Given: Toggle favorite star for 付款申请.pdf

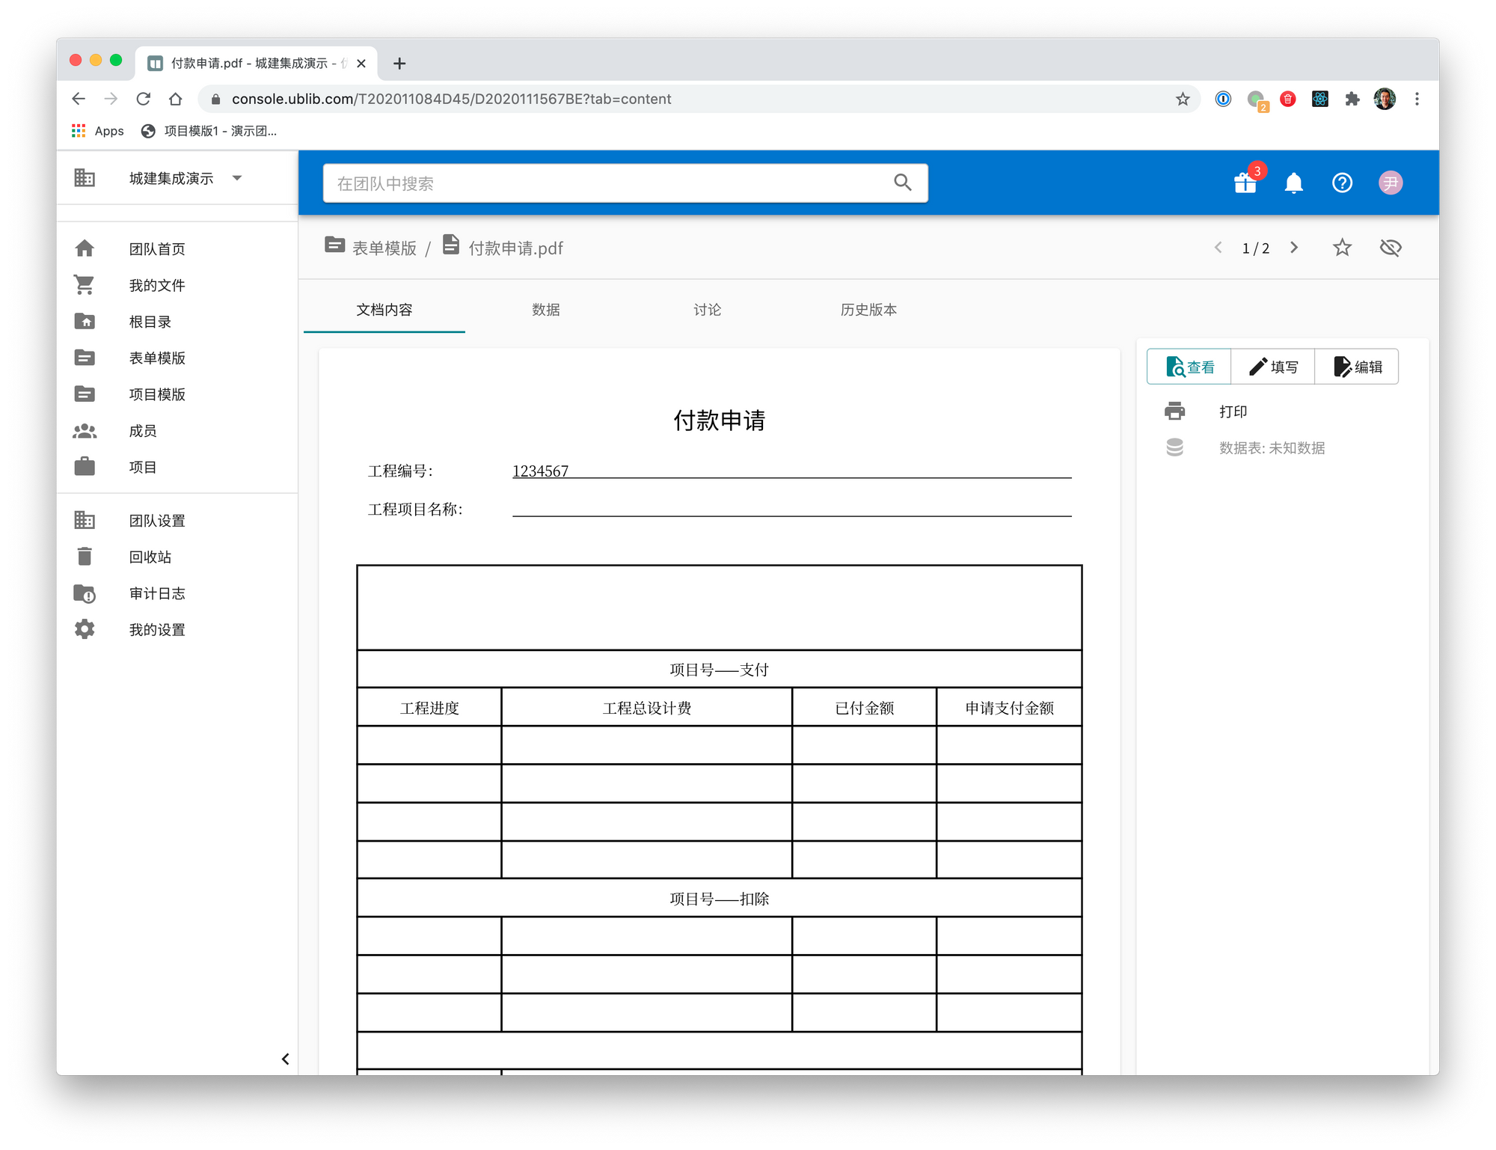Looking at the screenshot, I should [1342, 248].
